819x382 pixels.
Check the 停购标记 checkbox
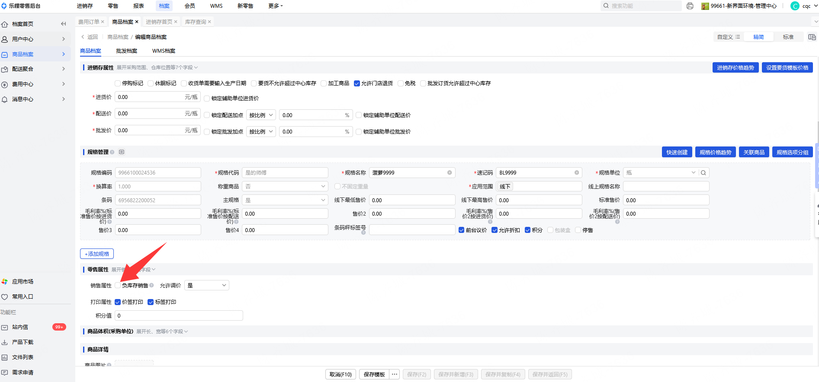tap(118, 83)
